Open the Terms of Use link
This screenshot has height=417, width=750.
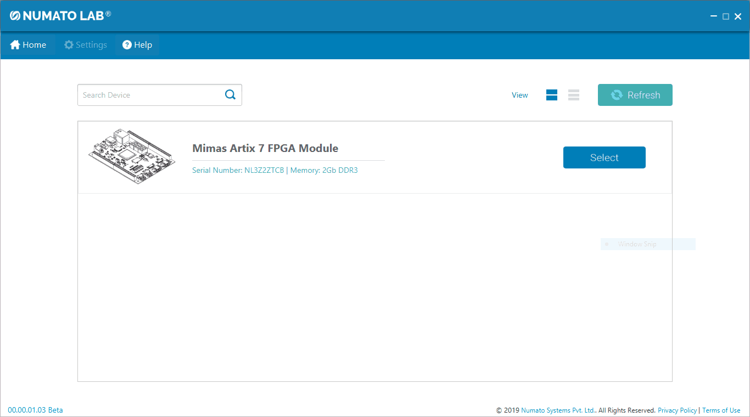(x=721, y=410)
